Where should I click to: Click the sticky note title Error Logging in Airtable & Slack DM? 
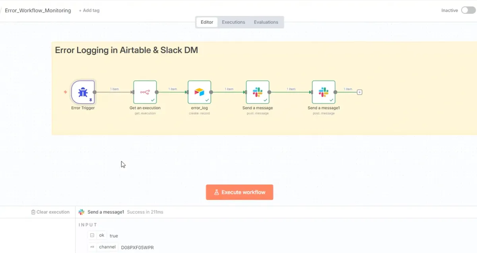coord(126,50)
